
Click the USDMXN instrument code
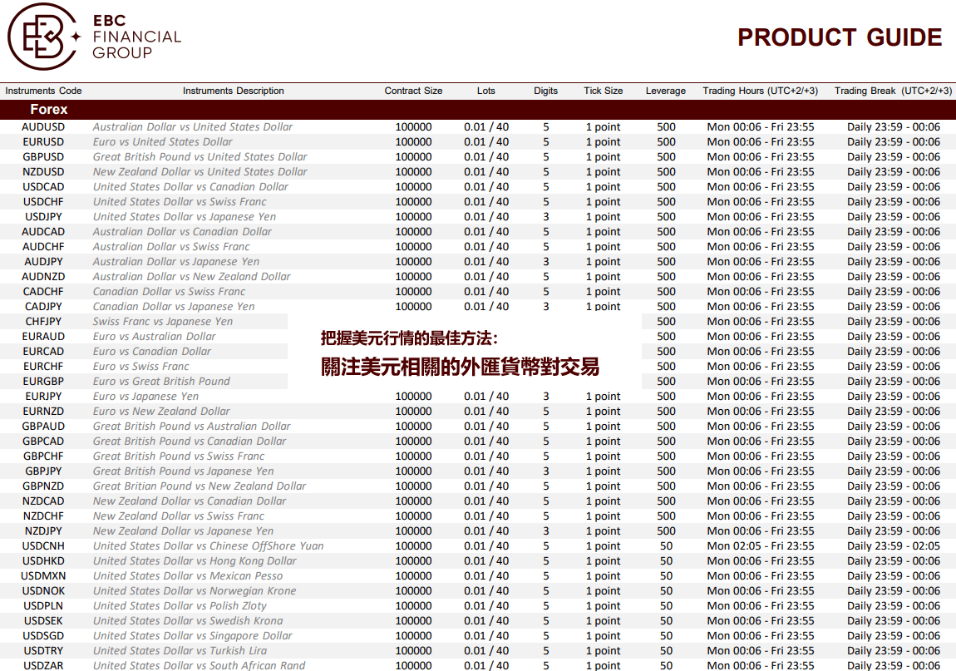tap(43, 576)
